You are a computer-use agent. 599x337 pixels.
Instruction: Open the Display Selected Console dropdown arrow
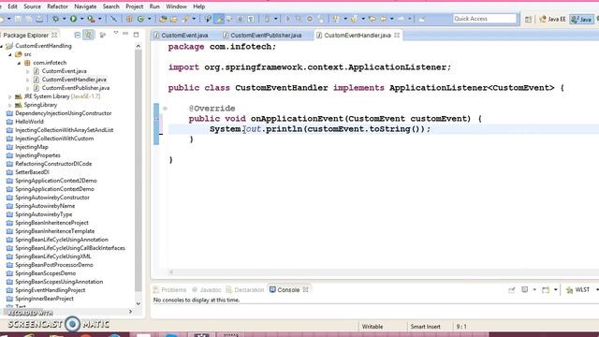point(534,290)
